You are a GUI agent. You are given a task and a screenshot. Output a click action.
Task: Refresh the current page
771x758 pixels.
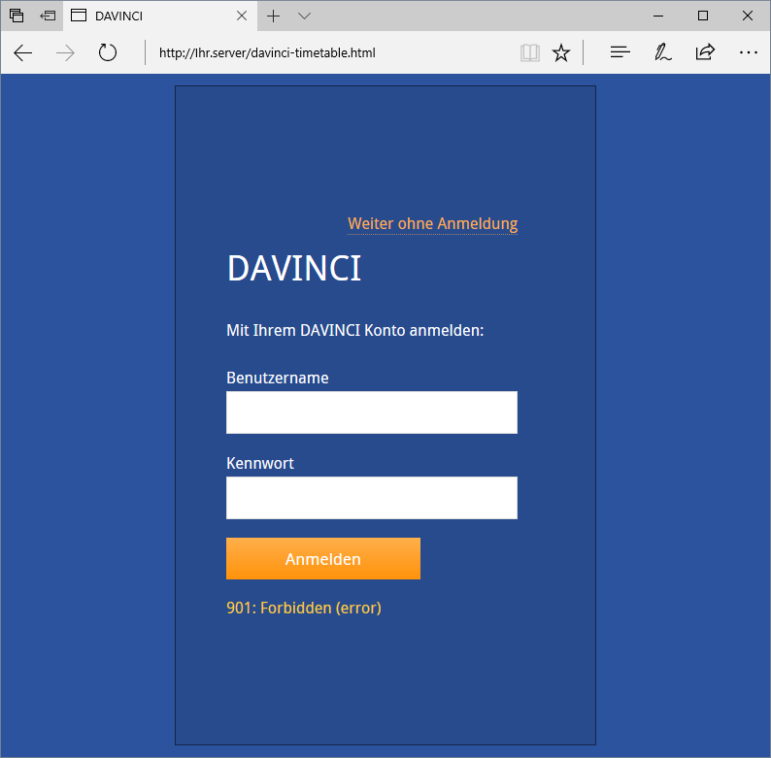click(108, 52)
